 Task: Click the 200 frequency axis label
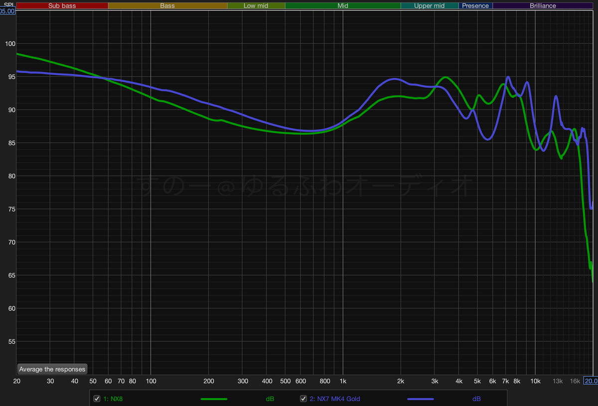click(208, 381)
